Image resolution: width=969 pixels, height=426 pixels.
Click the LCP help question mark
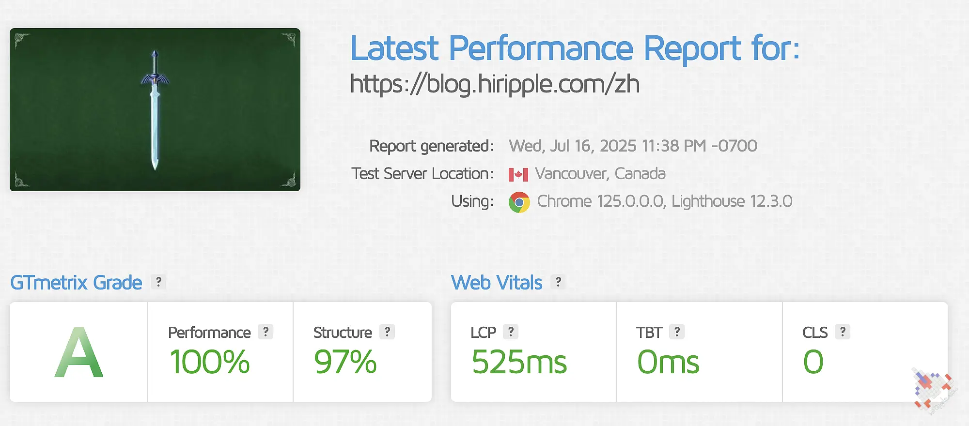tap(511, 332)
